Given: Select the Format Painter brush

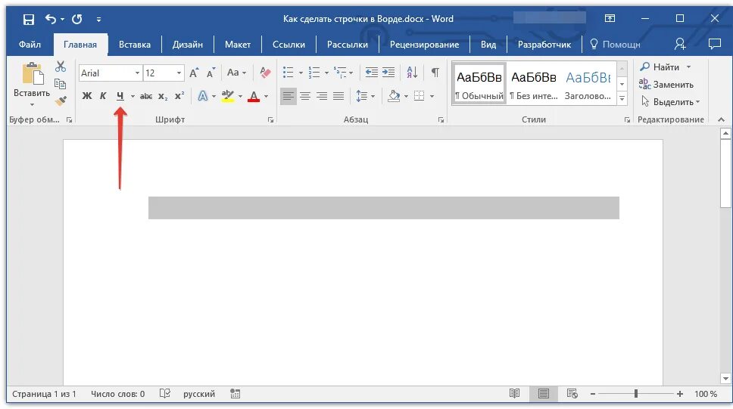Looking at the screenshot, I should point(61,101).
